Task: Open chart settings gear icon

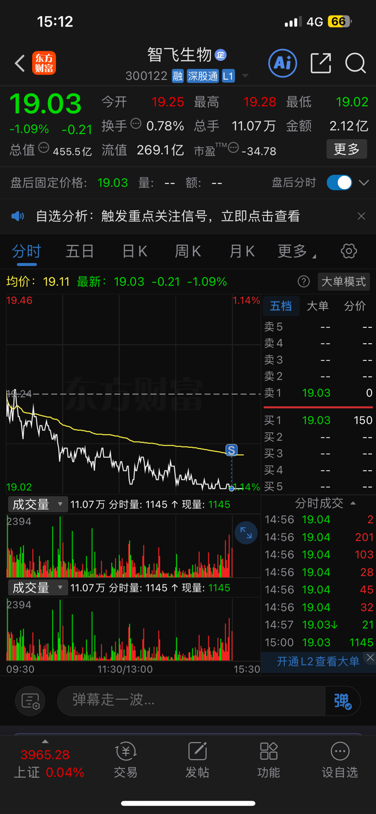Action: tap(349, 251)
